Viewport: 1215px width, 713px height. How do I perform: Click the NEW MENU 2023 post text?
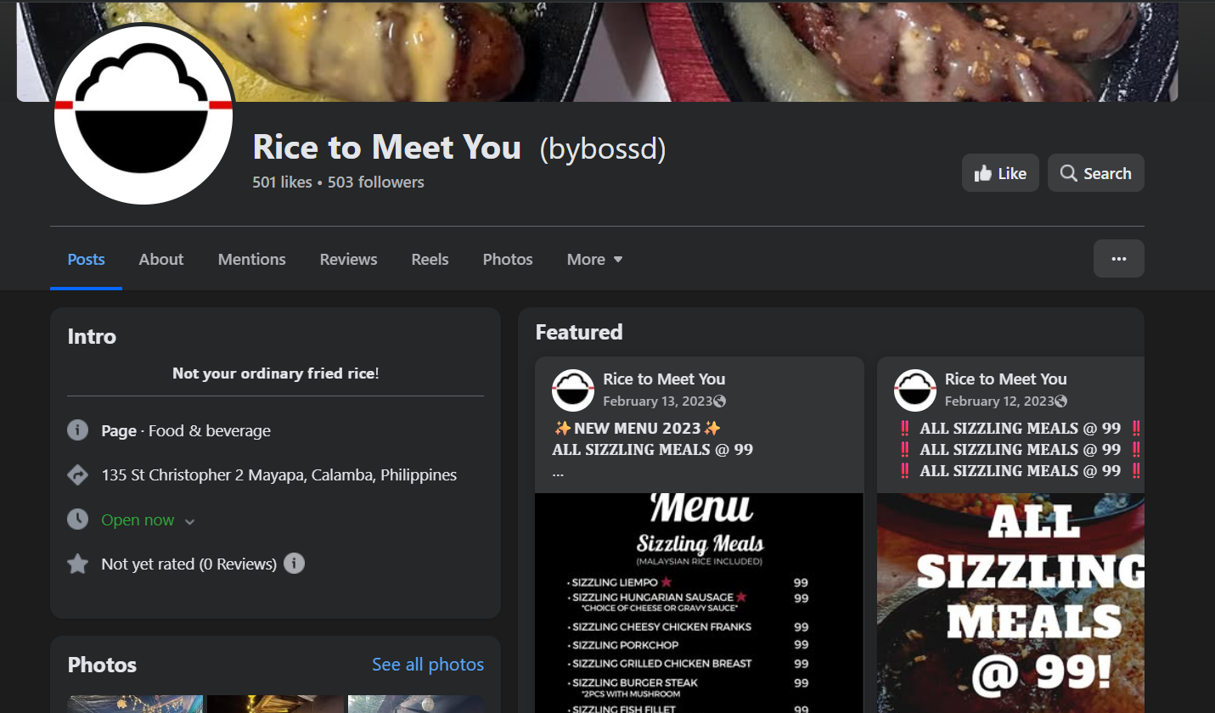(x=637, y=428)
